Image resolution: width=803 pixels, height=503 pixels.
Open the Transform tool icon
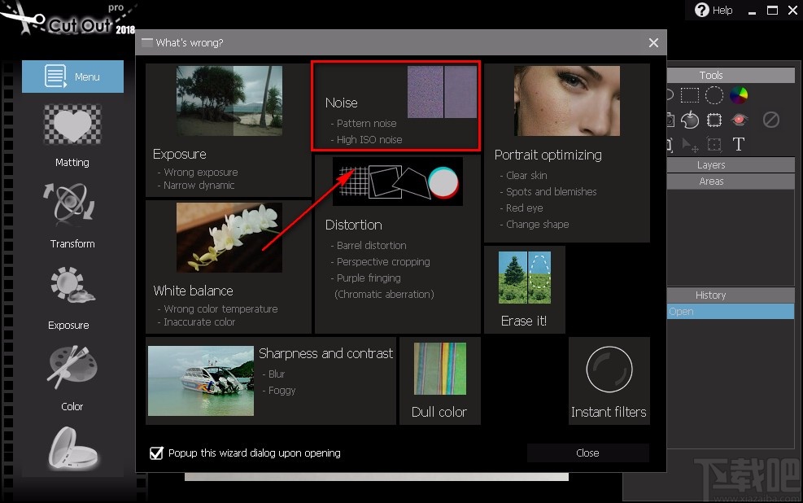[69, 205]
